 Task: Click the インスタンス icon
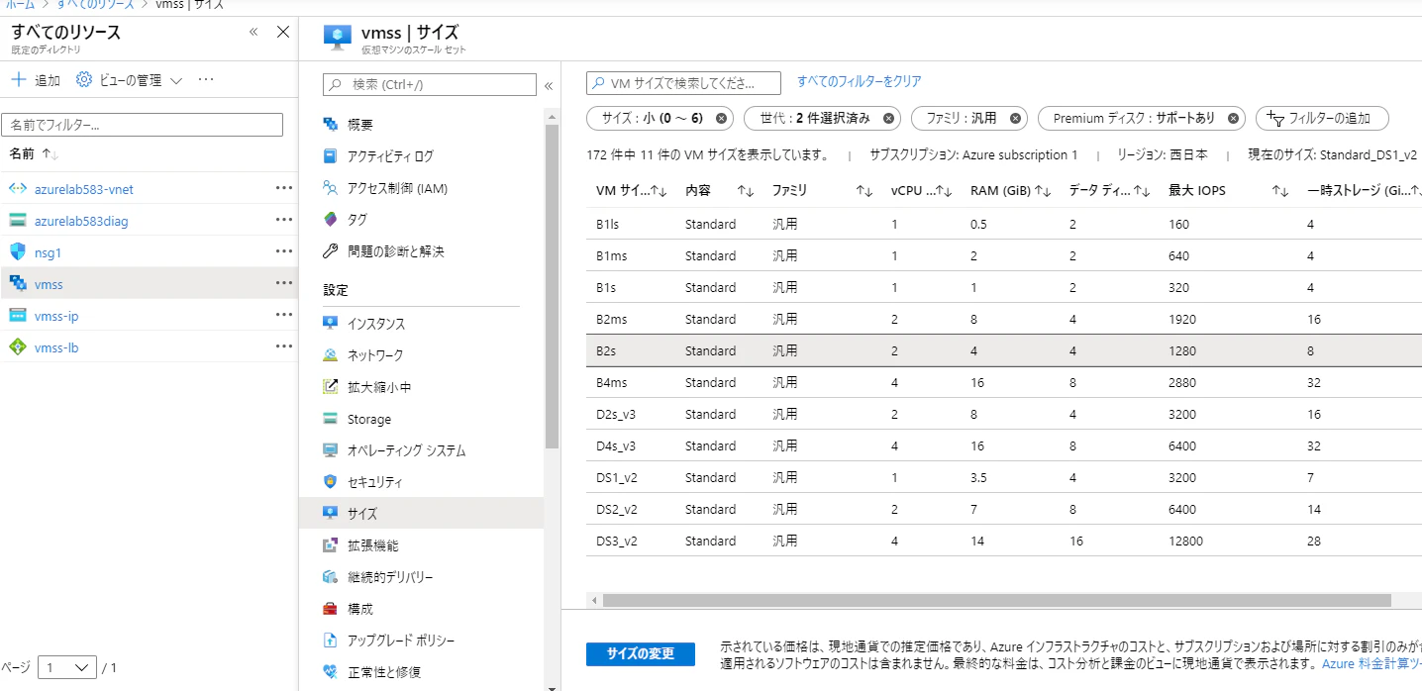[331, 324]
